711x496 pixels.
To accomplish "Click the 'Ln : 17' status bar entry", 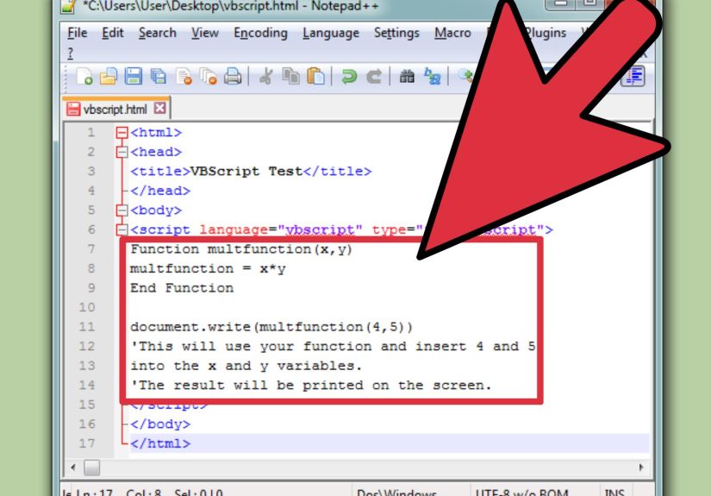I will (94, 492).
